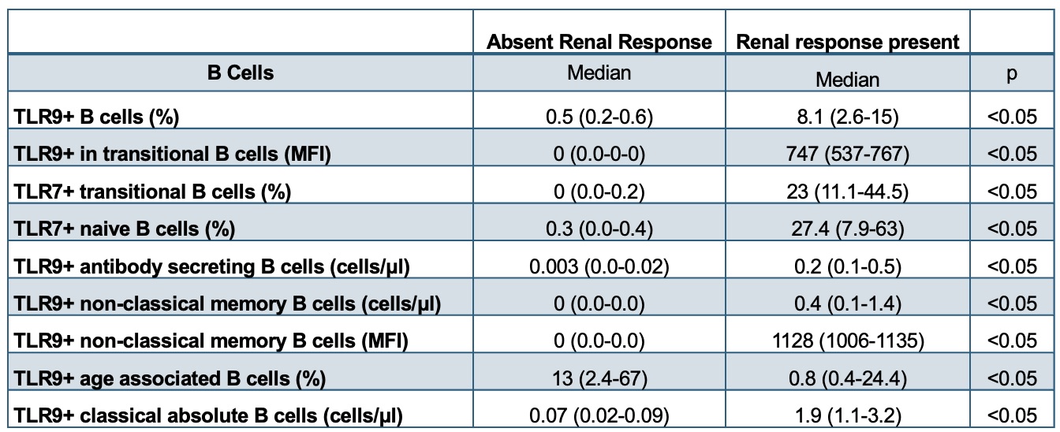Click the value "27.4 (7.9-63)"
The width and height of the screenshot is (1060, 432).
pos(847,229)
